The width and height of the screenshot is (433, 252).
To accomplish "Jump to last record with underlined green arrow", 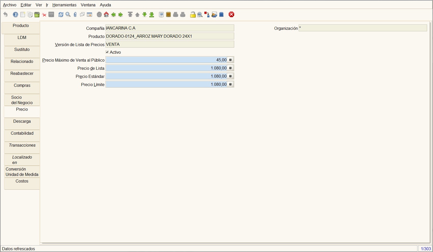I will (x=152, y=15).
